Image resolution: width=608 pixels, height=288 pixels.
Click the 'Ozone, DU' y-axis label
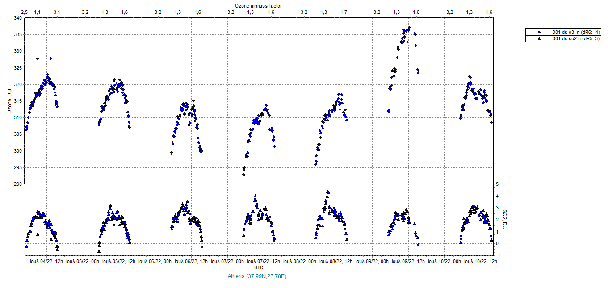tap(9, 101)
